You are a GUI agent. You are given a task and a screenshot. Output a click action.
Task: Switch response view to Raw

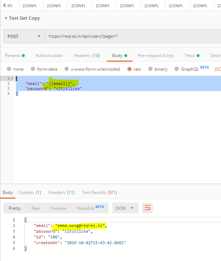[35, 208]
